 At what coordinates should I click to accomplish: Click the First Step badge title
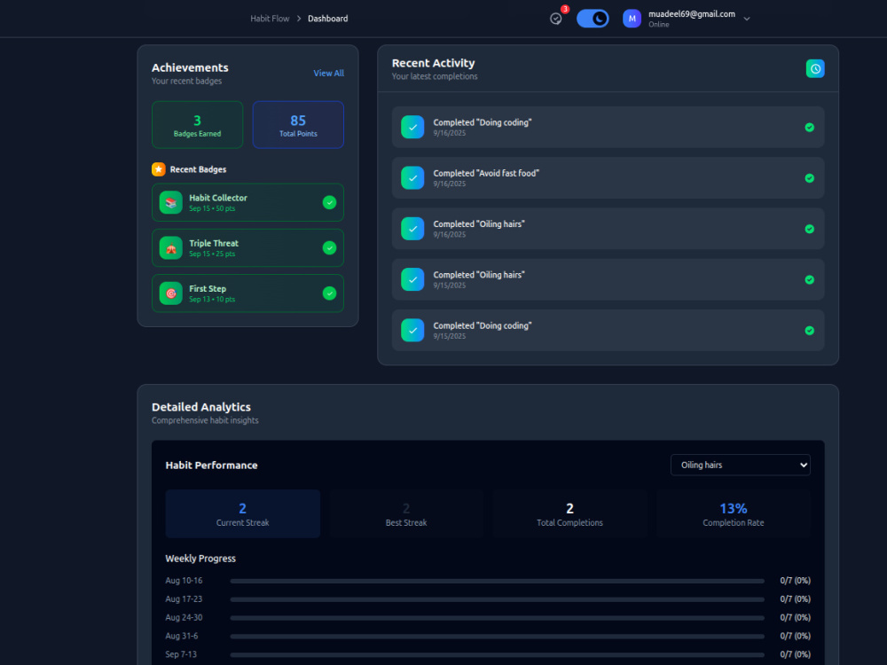pyautogui.click(x=208, y=288)
